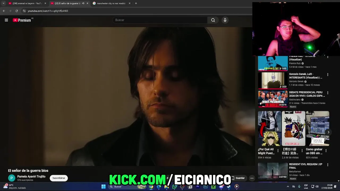Open Como grabar un OBS Shorts thumbnail
340x191 pixels.
tap(317, 128)
